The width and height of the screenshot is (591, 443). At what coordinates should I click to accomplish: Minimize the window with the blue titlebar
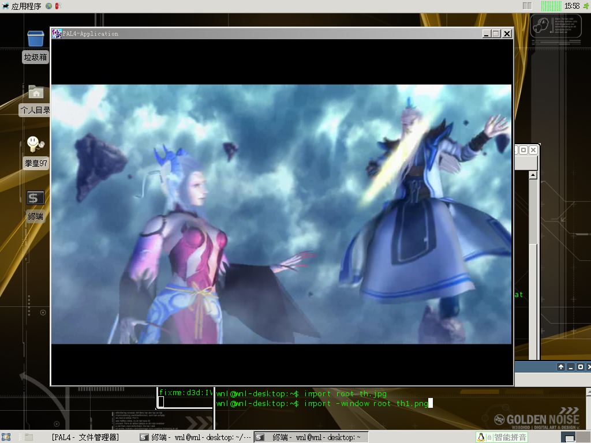pos(571,367)
